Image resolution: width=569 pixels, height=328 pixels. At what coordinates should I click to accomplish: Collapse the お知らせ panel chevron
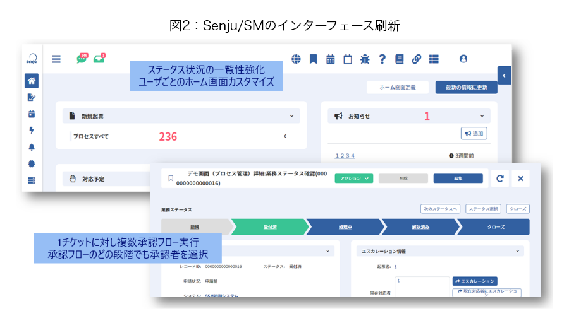pyautogui.click(x=482, y=116)
